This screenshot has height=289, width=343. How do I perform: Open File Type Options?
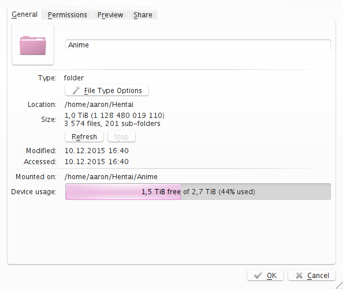pos(107,90)
